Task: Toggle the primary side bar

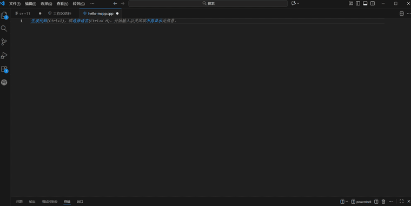Action: click(x=358, y=3)
